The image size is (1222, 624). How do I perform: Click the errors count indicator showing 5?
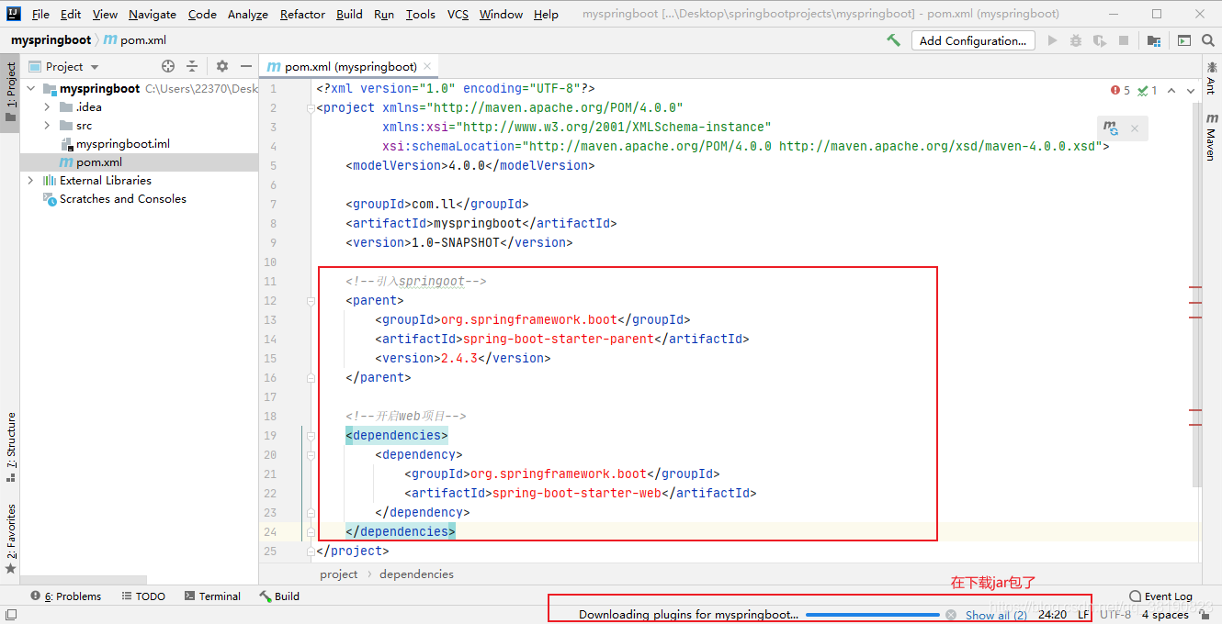pyautogui.click(x=1120, y=90)
